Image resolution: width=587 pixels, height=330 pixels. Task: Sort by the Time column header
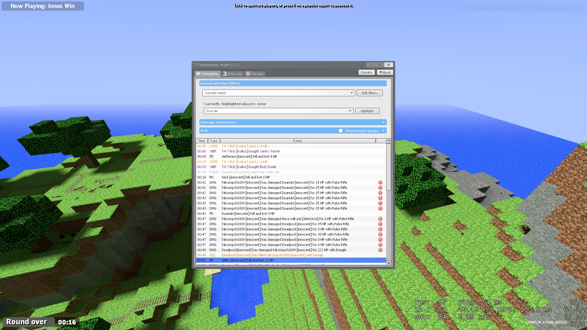click(202, 141)
